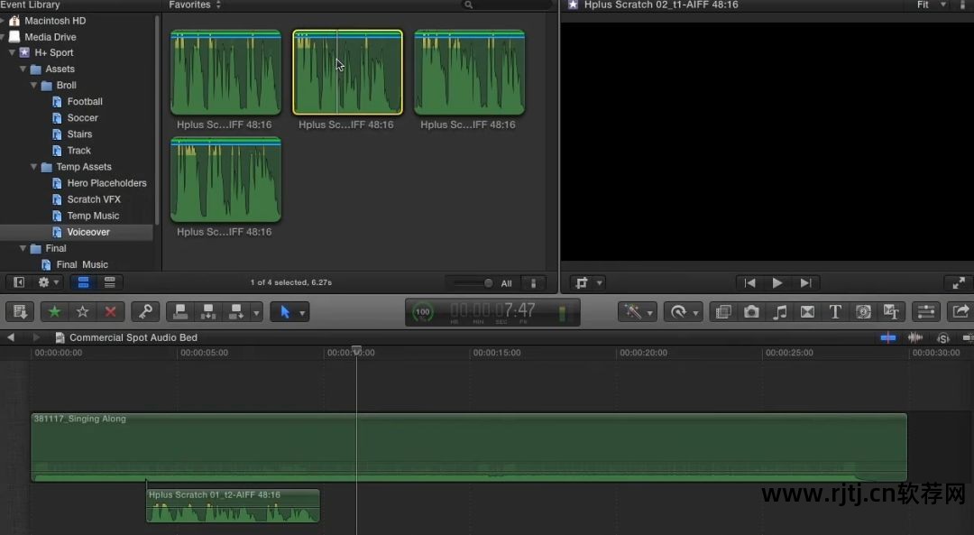Collapse the Broll folder triangle
974x535 pixels.
tap(33, 85)
